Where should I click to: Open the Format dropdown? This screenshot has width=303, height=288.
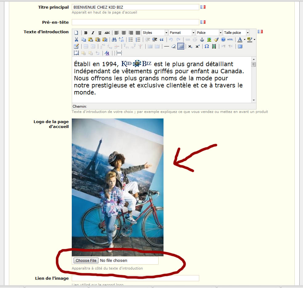pyautogui.click(x=182, y=33)
